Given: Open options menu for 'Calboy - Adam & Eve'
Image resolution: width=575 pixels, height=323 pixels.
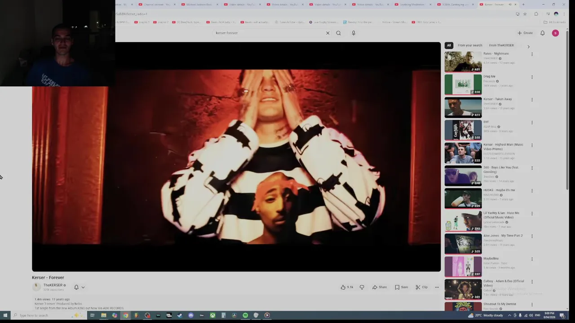Looking at the screenshot, I should pos(532,282).
